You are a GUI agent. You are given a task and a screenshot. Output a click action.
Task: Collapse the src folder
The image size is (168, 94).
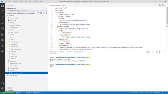(9, 37)
